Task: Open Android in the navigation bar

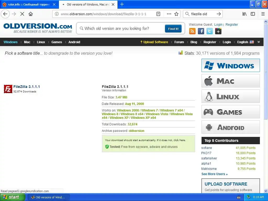Action: (x=74, y=42)
